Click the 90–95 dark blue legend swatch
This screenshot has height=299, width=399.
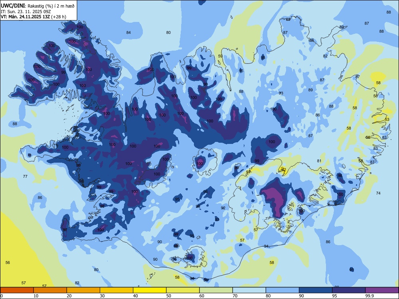point(316,290)
